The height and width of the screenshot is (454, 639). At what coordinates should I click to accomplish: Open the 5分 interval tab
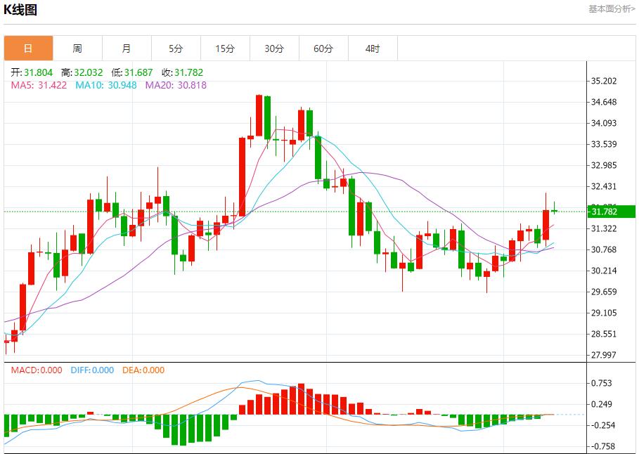tap(176, 48)
